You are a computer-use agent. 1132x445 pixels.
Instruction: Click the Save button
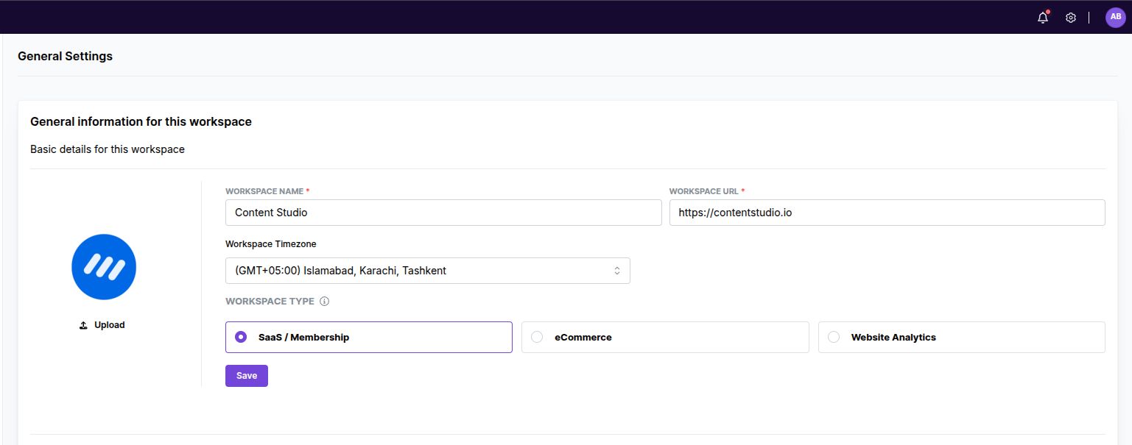click(x=246, y=375)
